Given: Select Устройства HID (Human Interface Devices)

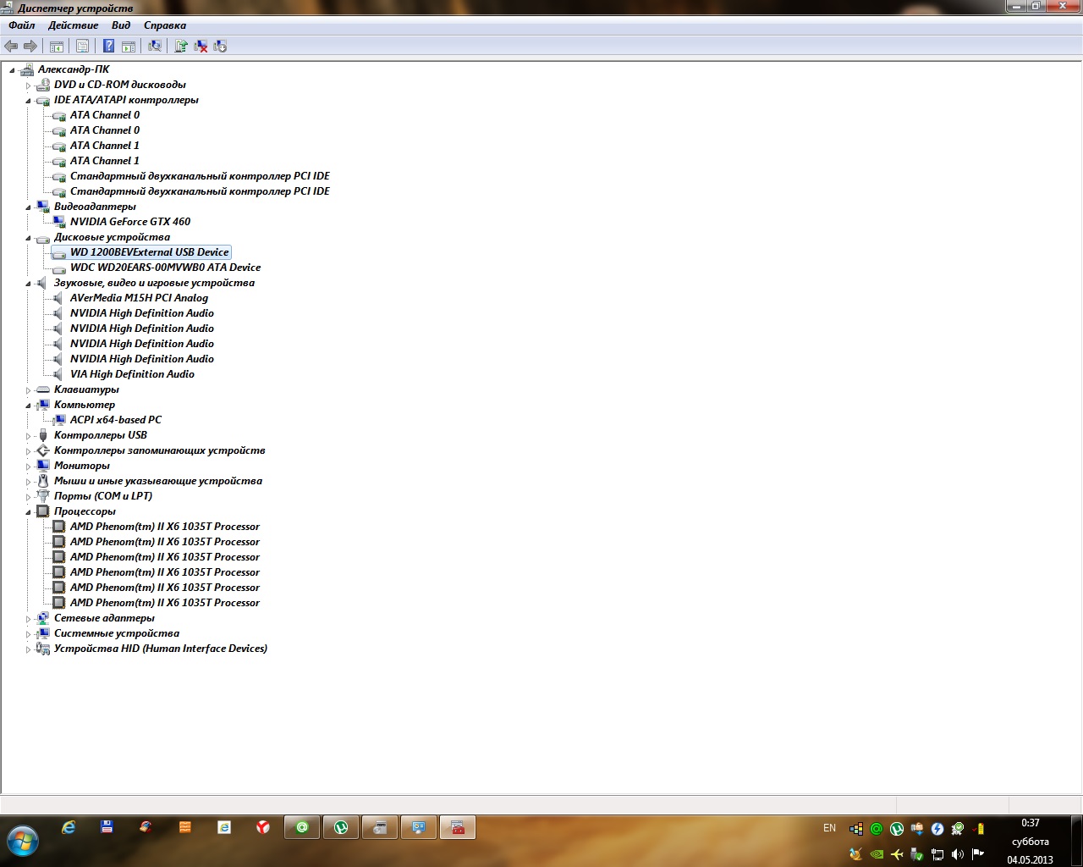Looking at the screenshot, I should tap(161, 649).
